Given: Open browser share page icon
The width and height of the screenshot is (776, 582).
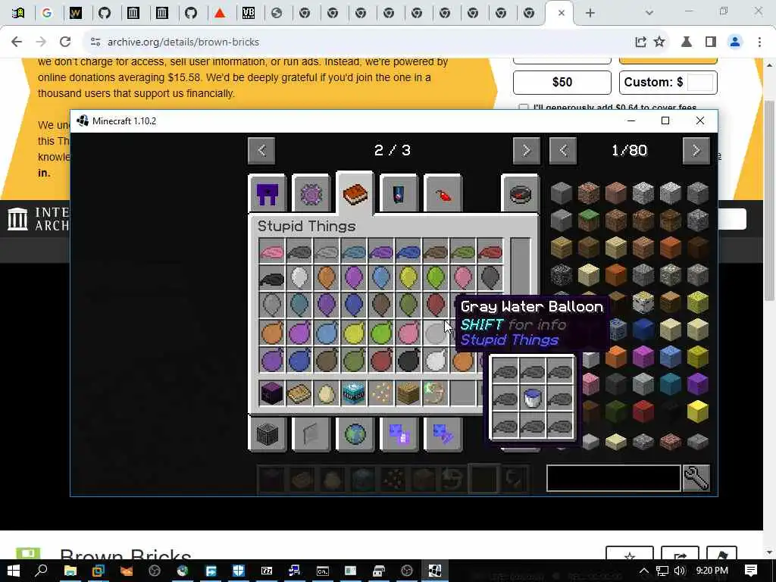Looking at the screenshot, I should click(x=640, y=42).
